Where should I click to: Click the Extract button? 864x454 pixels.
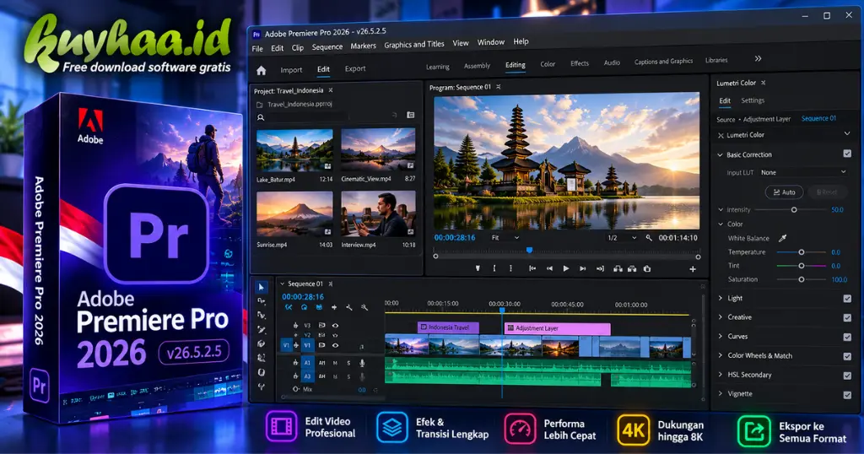coord(632,268)
